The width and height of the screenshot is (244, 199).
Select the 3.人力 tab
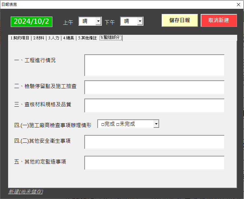click(54, 38)
